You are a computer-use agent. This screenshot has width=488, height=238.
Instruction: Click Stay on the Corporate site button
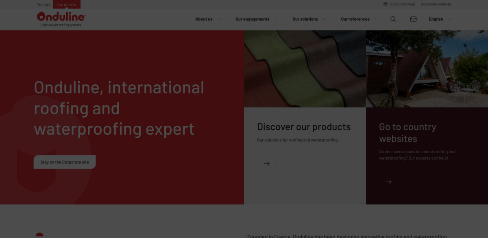65,162
